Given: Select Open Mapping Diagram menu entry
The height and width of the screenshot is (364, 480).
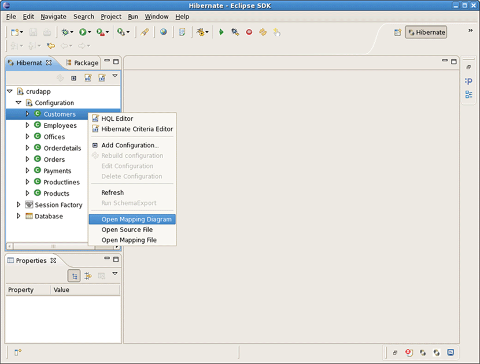Looking at the screenshot, I should click(136, 219).
